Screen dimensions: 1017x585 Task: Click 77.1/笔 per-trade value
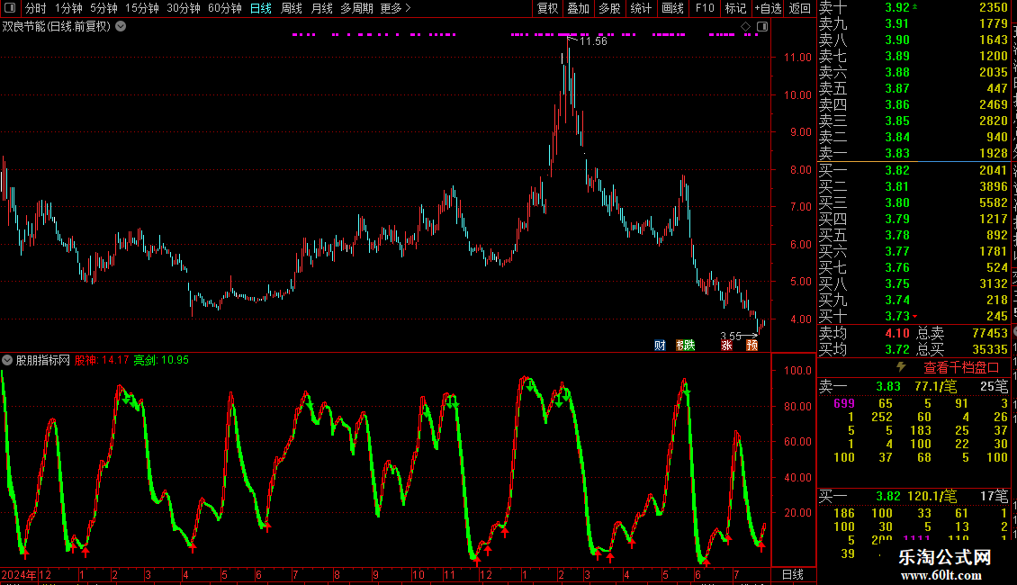935,386
